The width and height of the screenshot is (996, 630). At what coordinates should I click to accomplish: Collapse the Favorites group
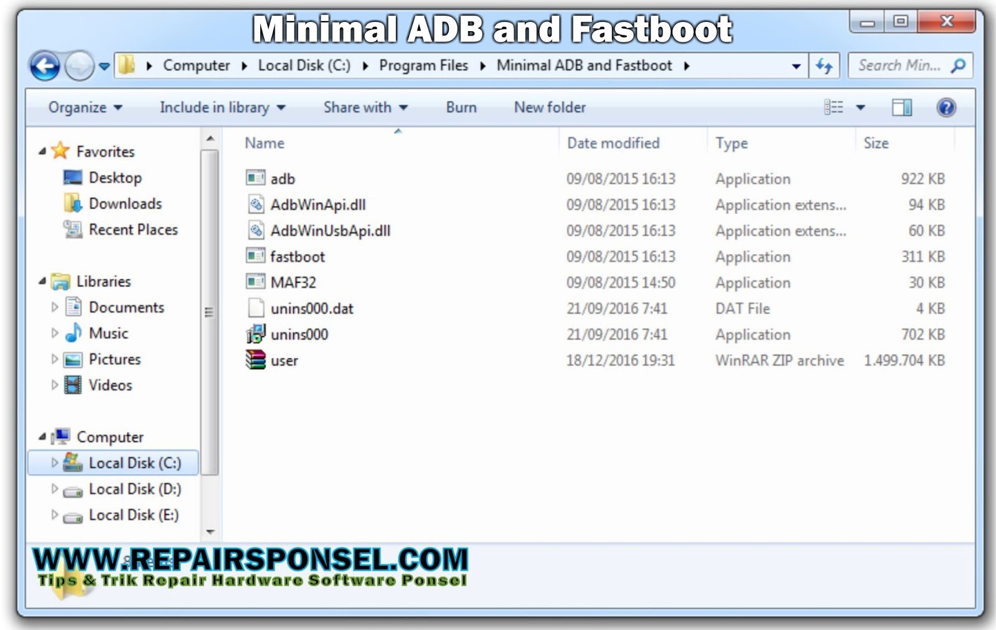click(x=42, y=151)
